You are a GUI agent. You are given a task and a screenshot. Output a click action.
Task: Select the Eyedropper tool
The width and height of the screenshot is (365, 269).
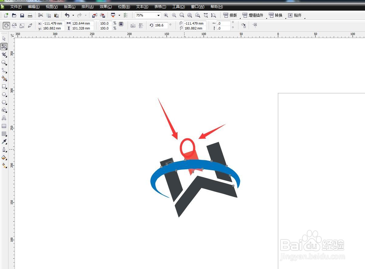[x=4, y=142]
